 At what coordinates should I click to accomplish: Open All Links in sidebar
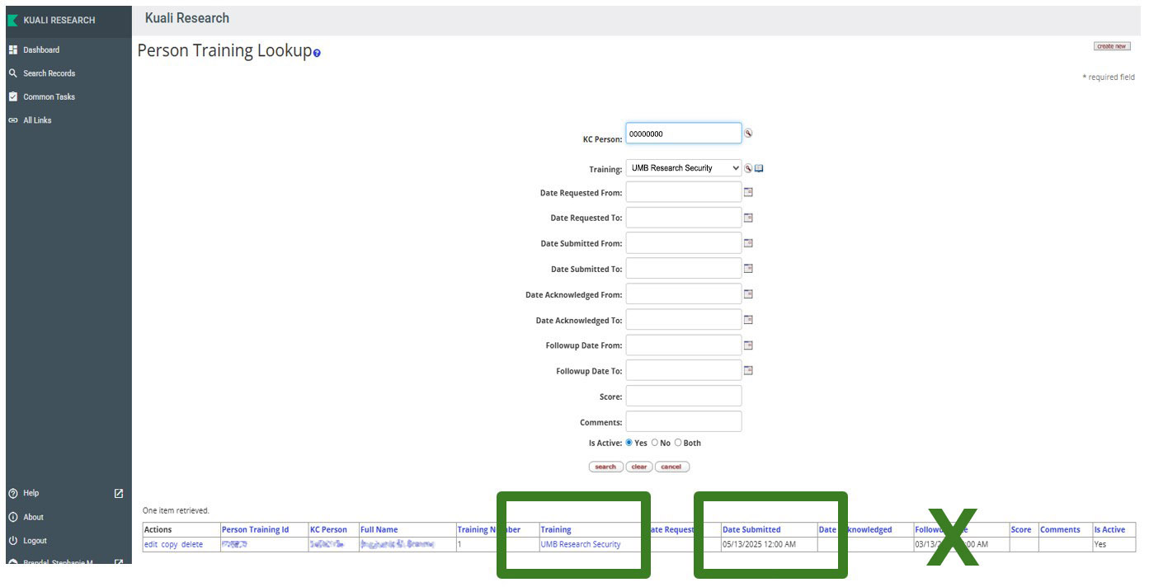coord(37,120)
